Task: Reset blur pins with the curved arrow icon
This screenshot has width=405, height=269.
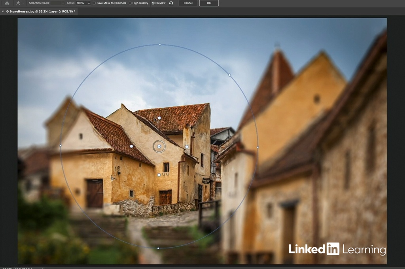Action: [x=171, y=3]
